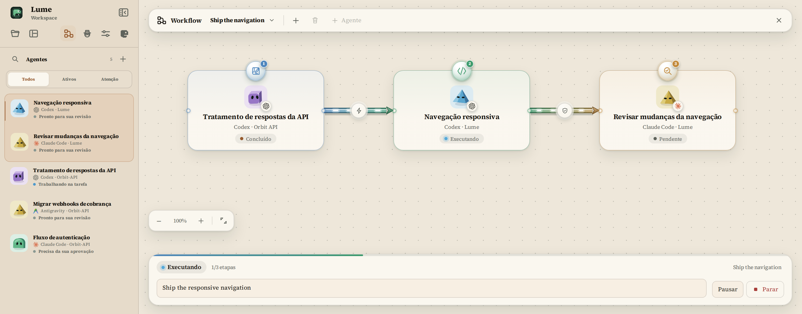Open the layout panel icon in sidebar

pos(33,34)
